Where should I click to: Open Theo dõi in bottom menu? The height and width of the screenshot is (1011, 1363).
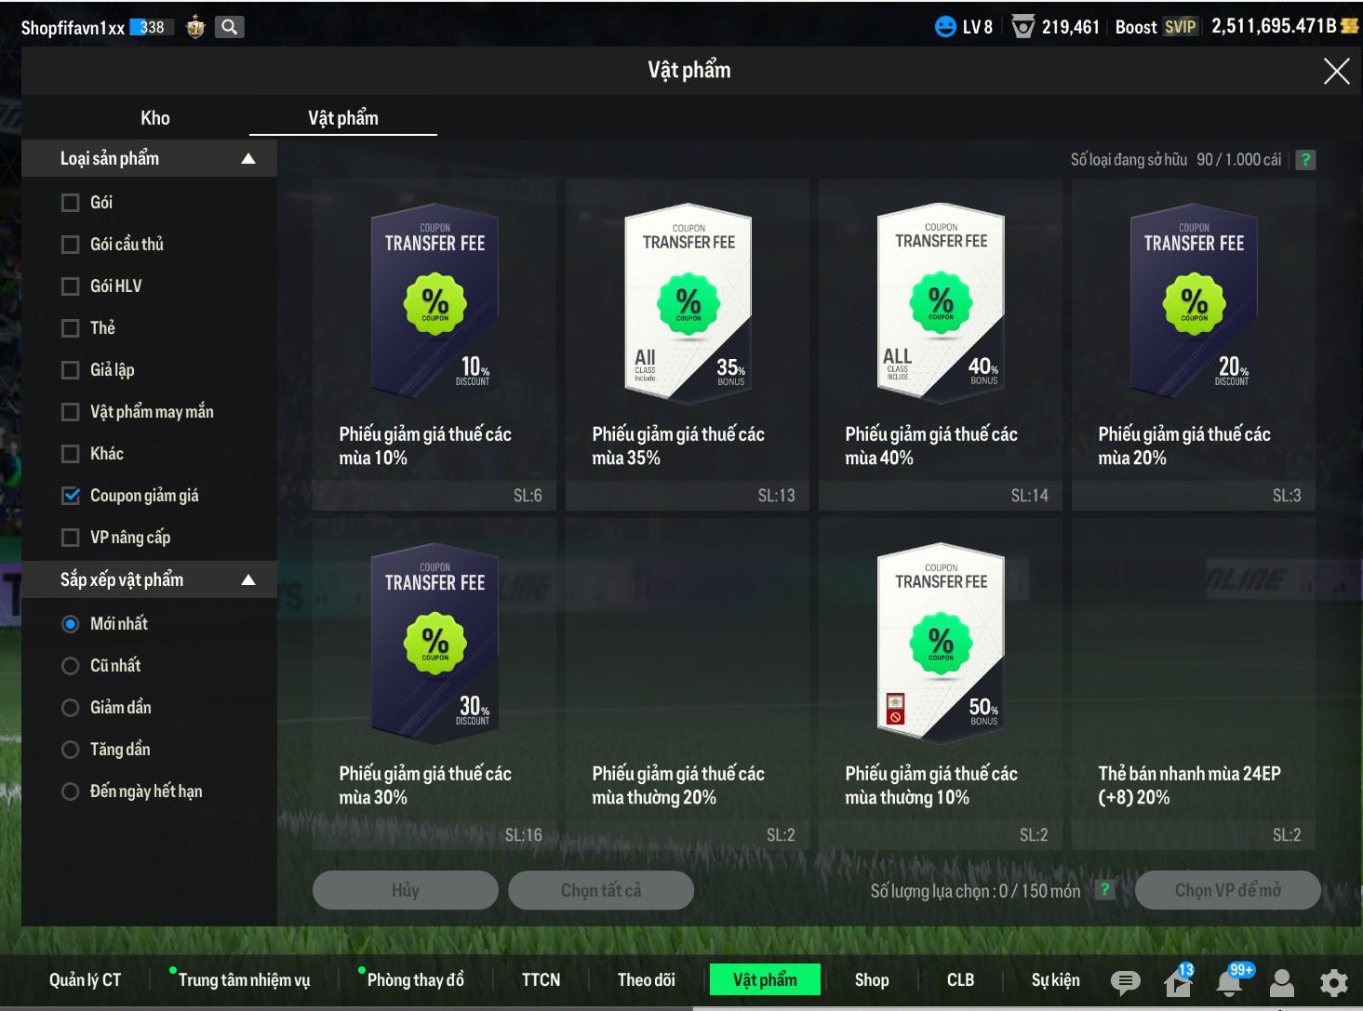coord(647,980)
